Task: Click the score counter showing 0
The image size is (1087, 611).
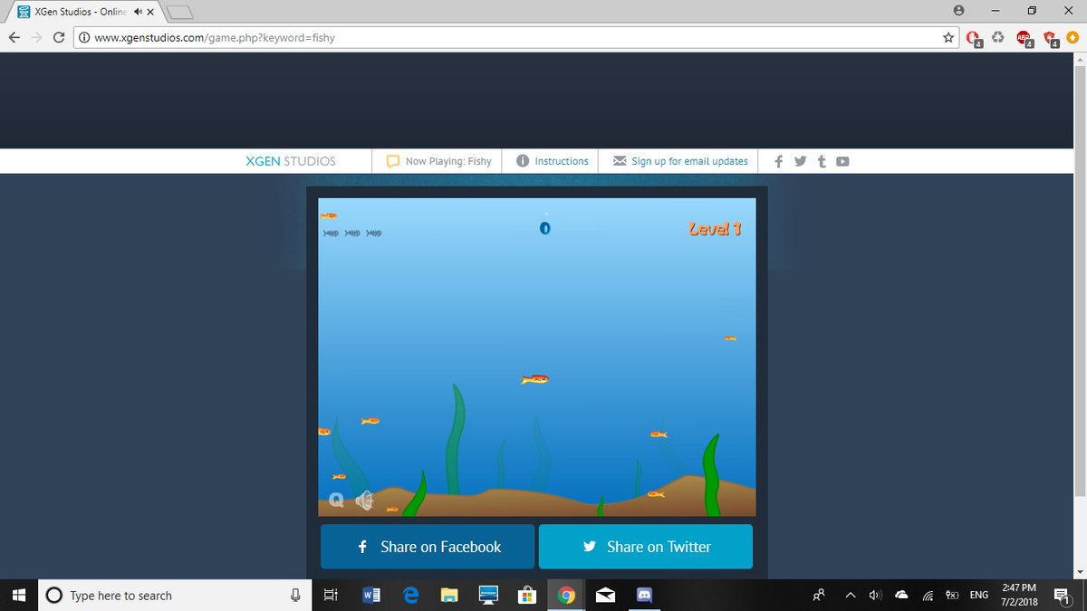Action: [x=544, y=228]
